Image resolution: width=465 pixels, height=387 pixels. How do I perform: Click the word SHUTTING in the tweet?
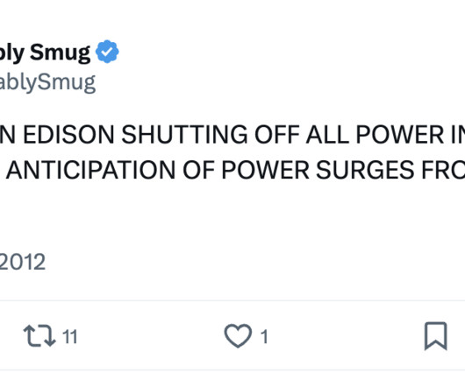[x=184, y=135]
